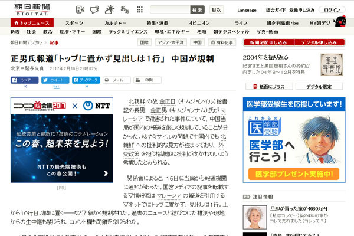Viewport: 354px width, 236px height.
Task: Click デジタル申し込み red button
Action: (x=319, y=42)
